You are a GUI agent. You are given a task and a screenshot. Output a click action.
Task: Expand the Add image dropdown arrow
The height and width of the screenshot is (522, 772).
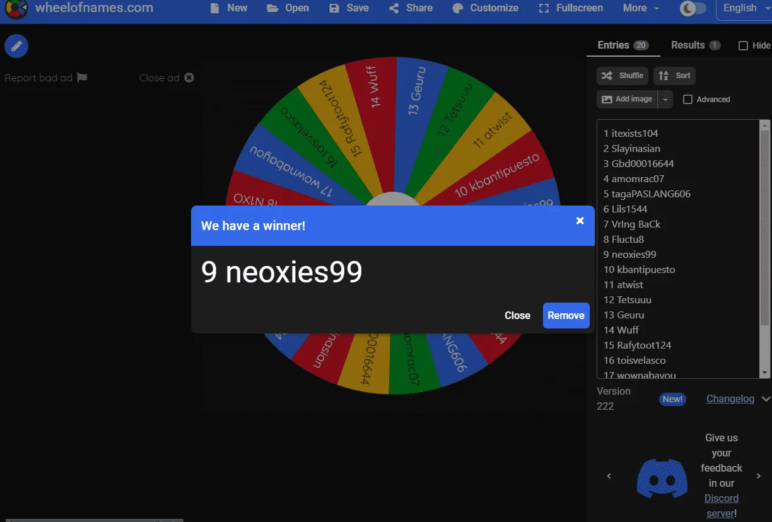click(665, 99)
